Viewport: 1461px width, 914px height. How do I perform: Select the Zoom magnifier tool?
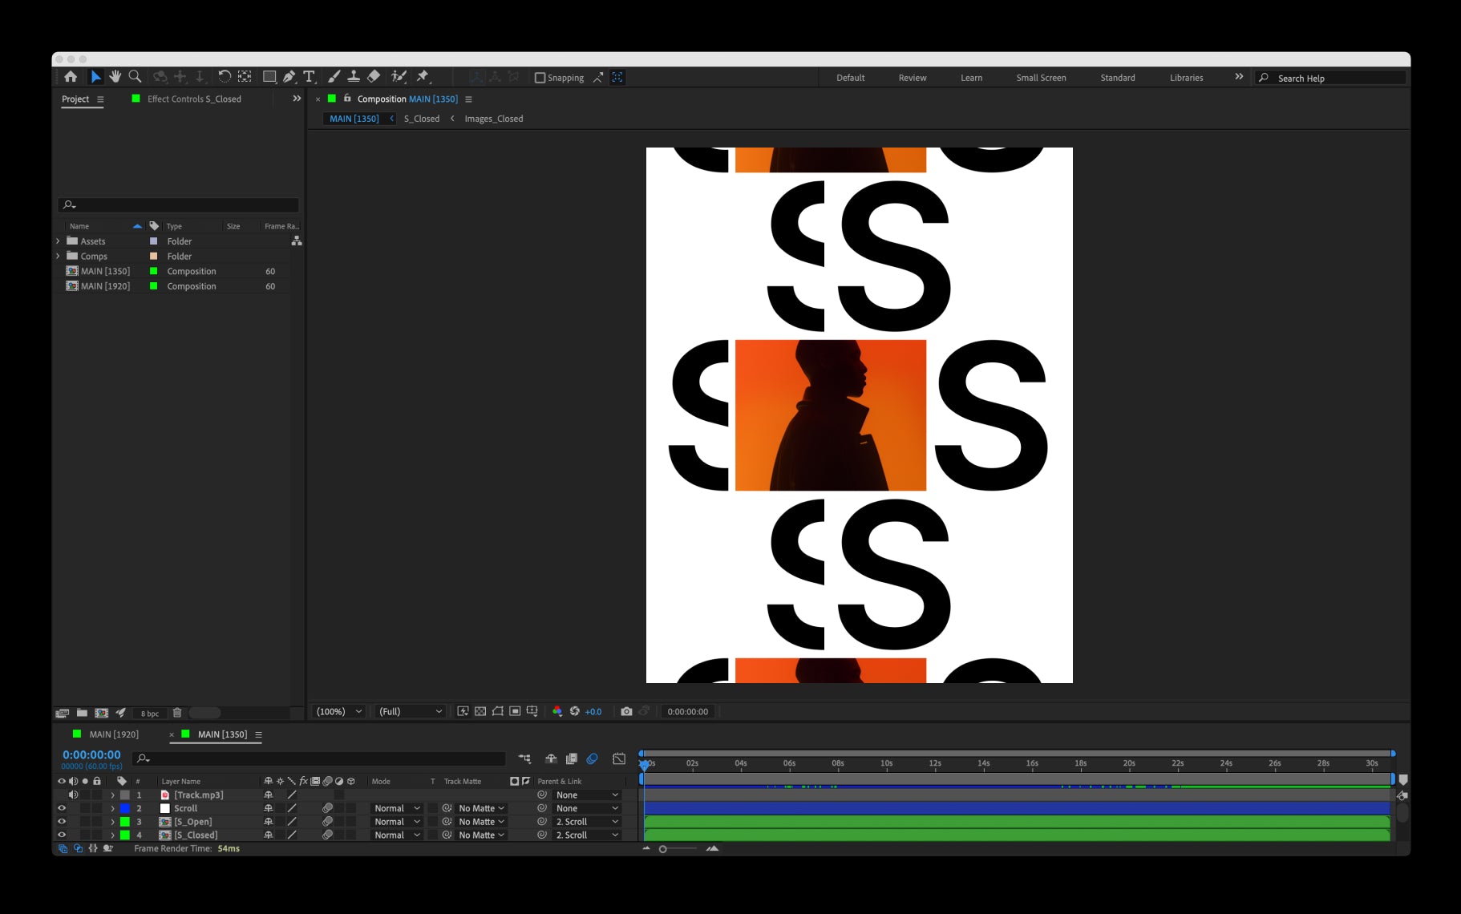[x=135, y=77]
